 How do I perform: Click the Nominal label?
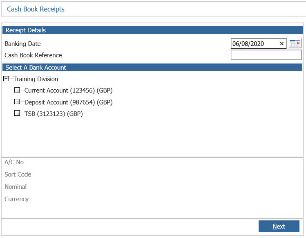pyautogui.click(x=16, y=187)
